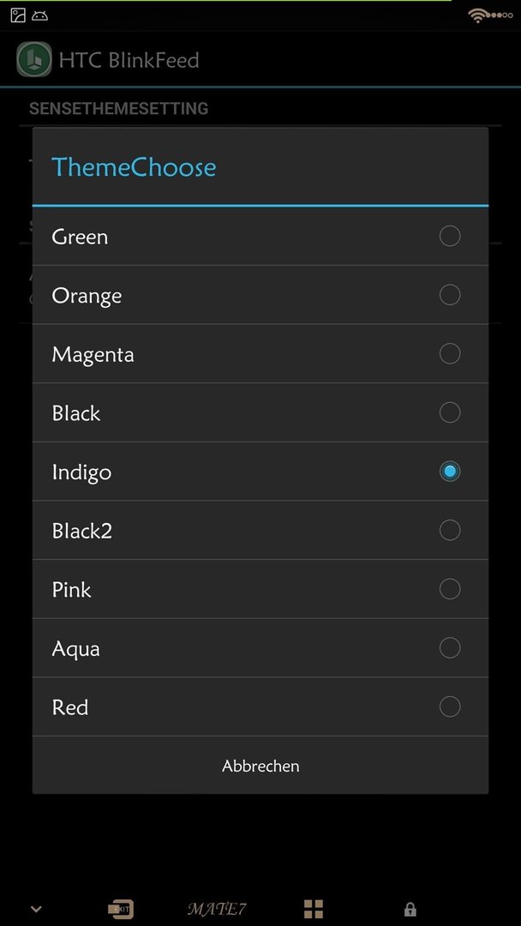
Task: Tap the HTC BlinkFeed app icon
Action: tap(33, 60)
